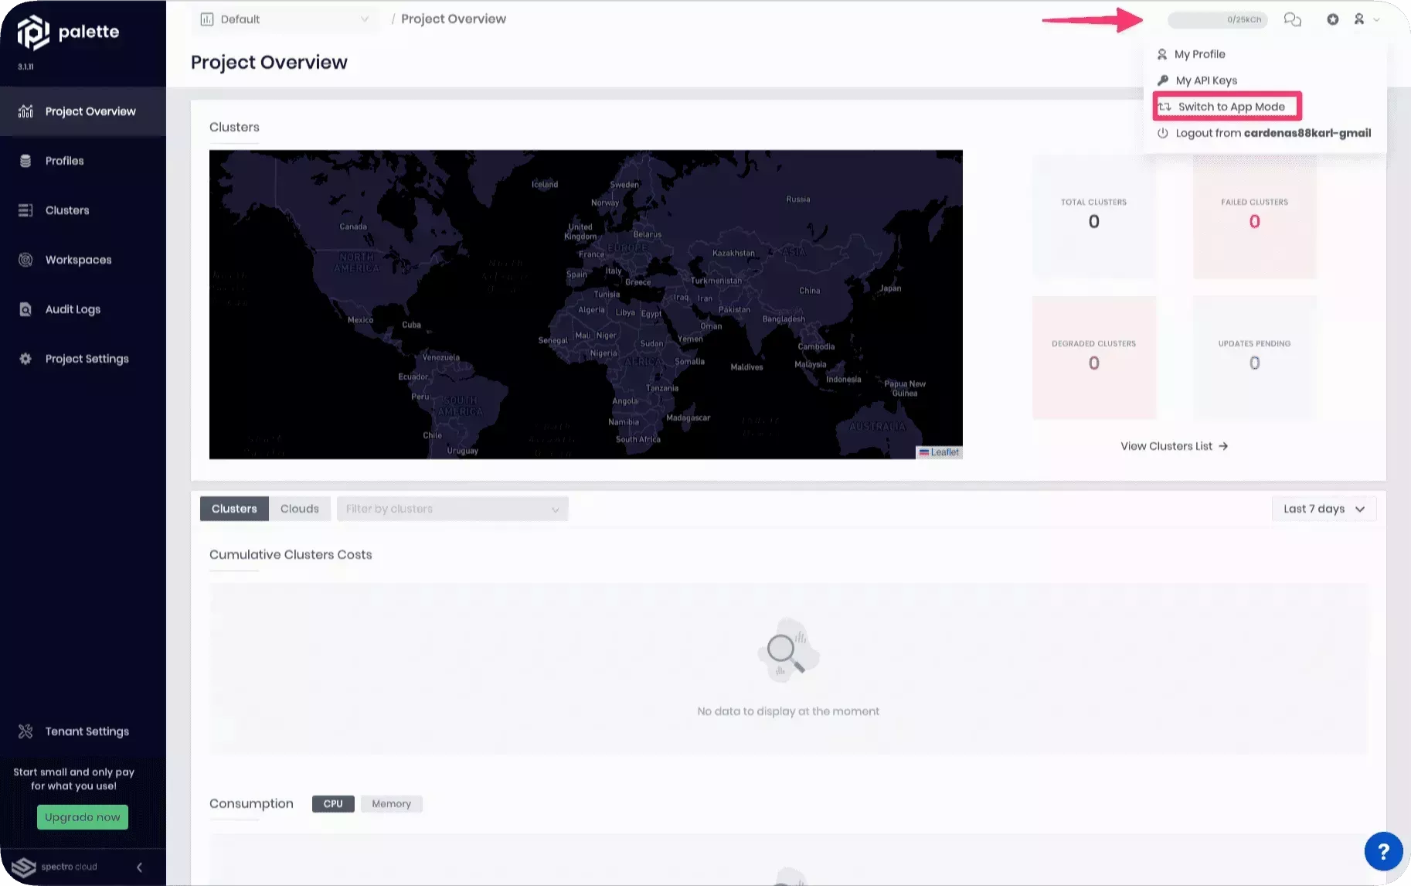Open the Last 7 days dropdown

(1323, 508)
